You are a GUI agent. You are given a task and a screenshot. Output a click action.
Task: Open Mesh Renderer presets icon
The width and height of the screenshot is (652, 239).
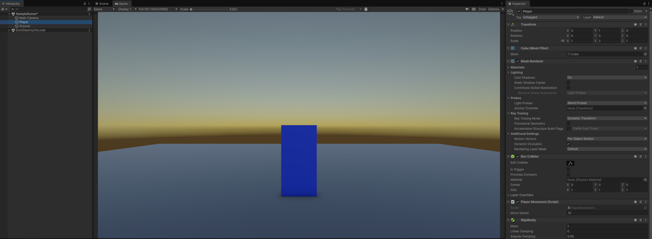641,61
